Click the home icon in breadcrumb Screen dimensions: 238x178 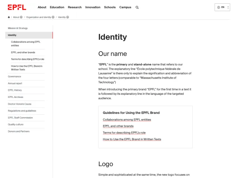click(x=9, y=17)
